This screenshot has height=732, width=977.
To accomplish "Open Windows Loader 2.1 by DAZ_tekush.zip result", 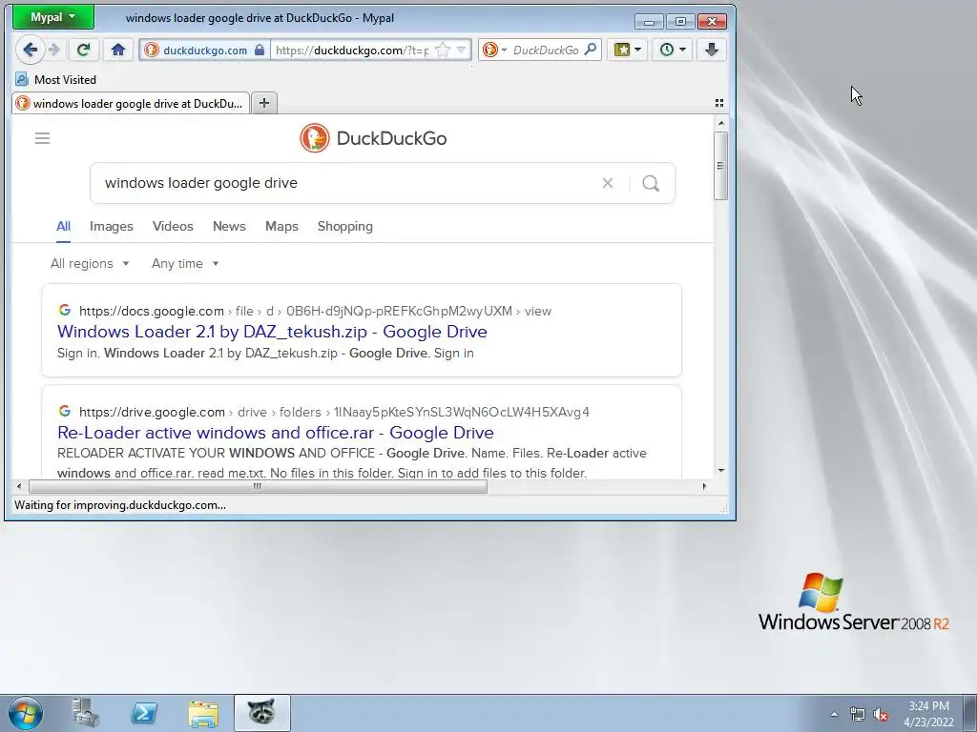I will click(x=272, y=332).
